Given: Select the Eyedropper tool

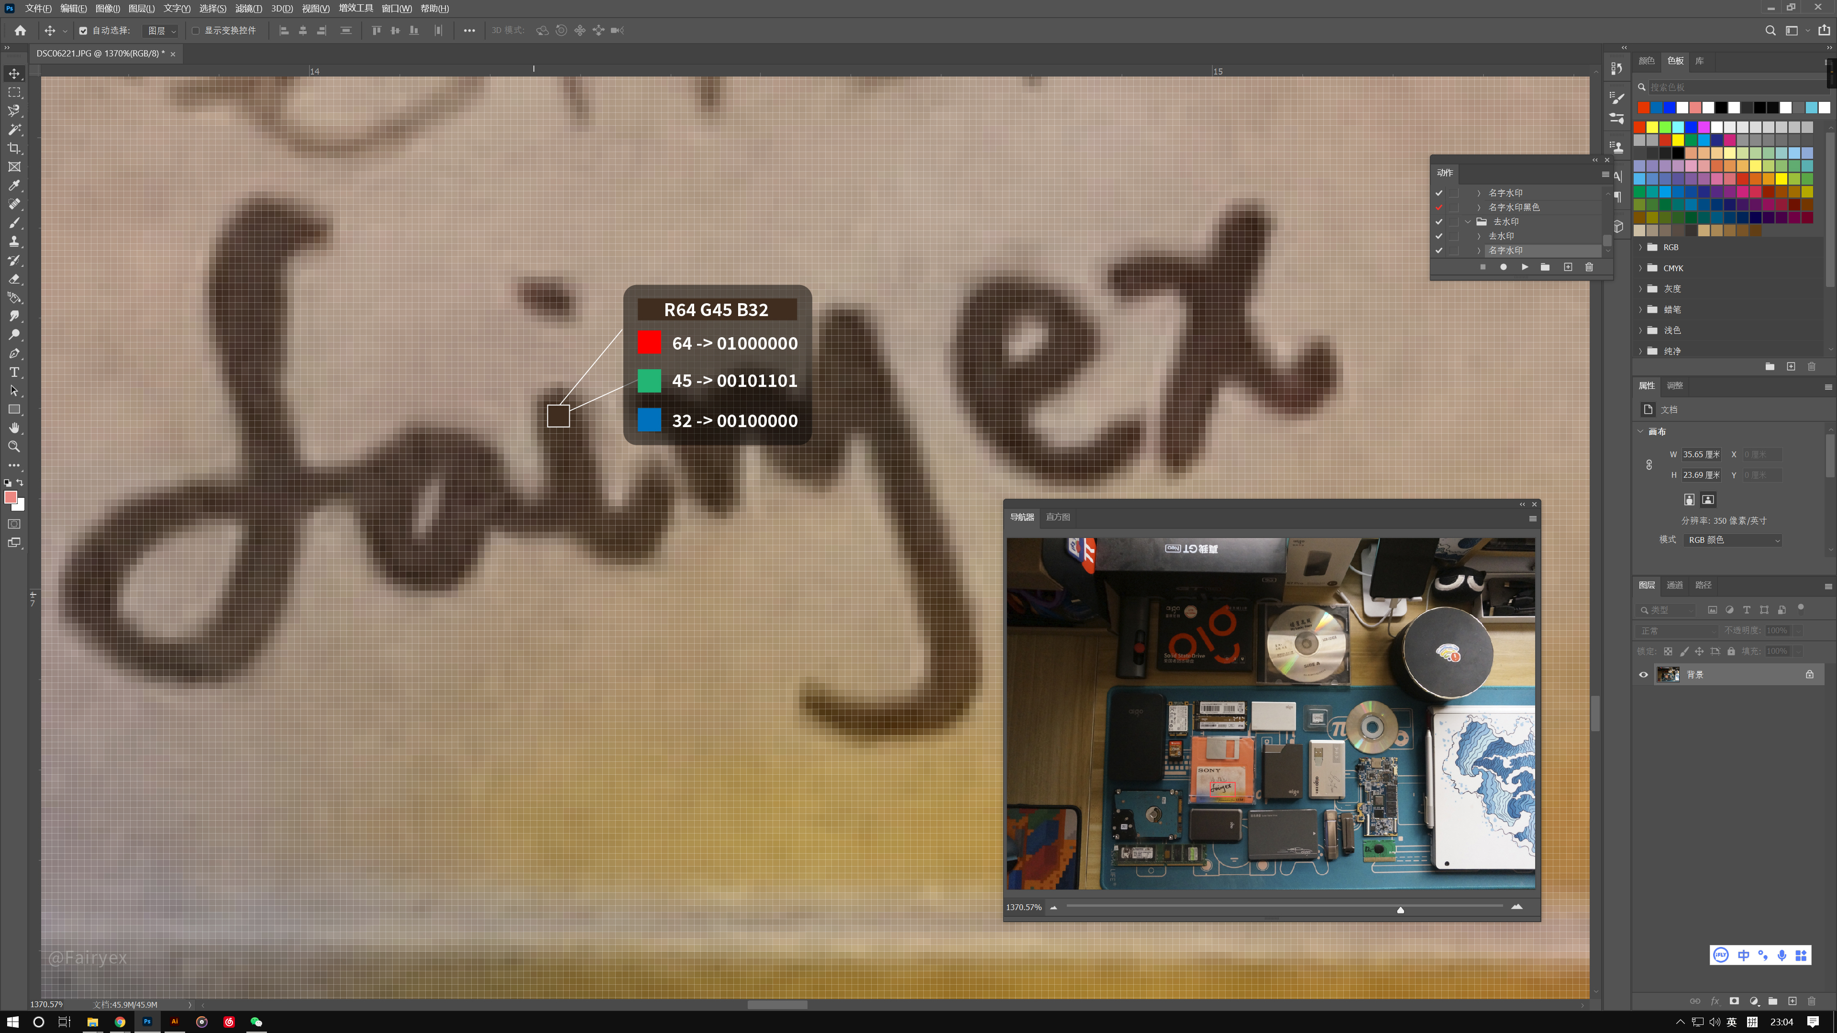Looking at the screenshot, I should [14, 186].
